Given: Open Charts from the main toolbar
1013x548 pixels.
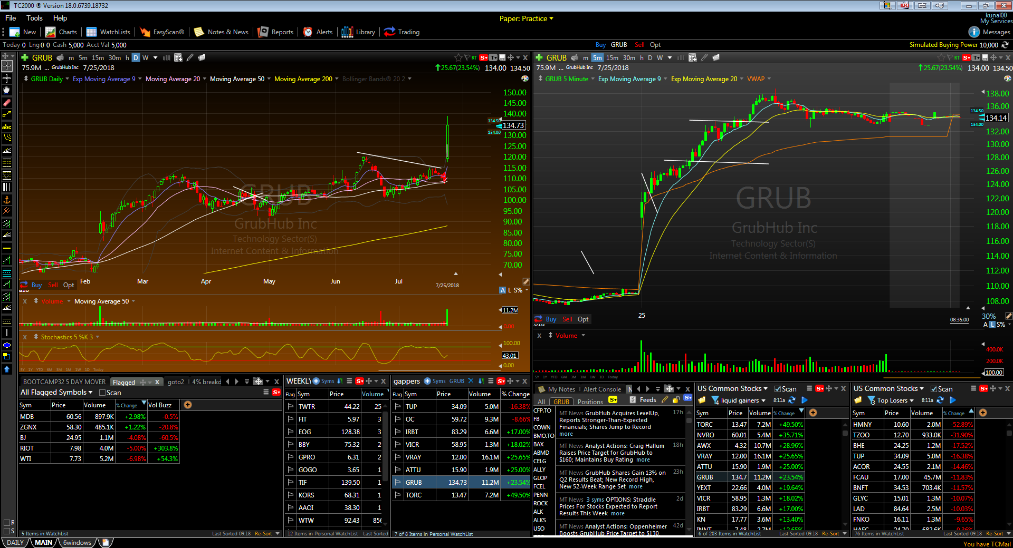Looking at the screenshot, I should pos(61,32).
